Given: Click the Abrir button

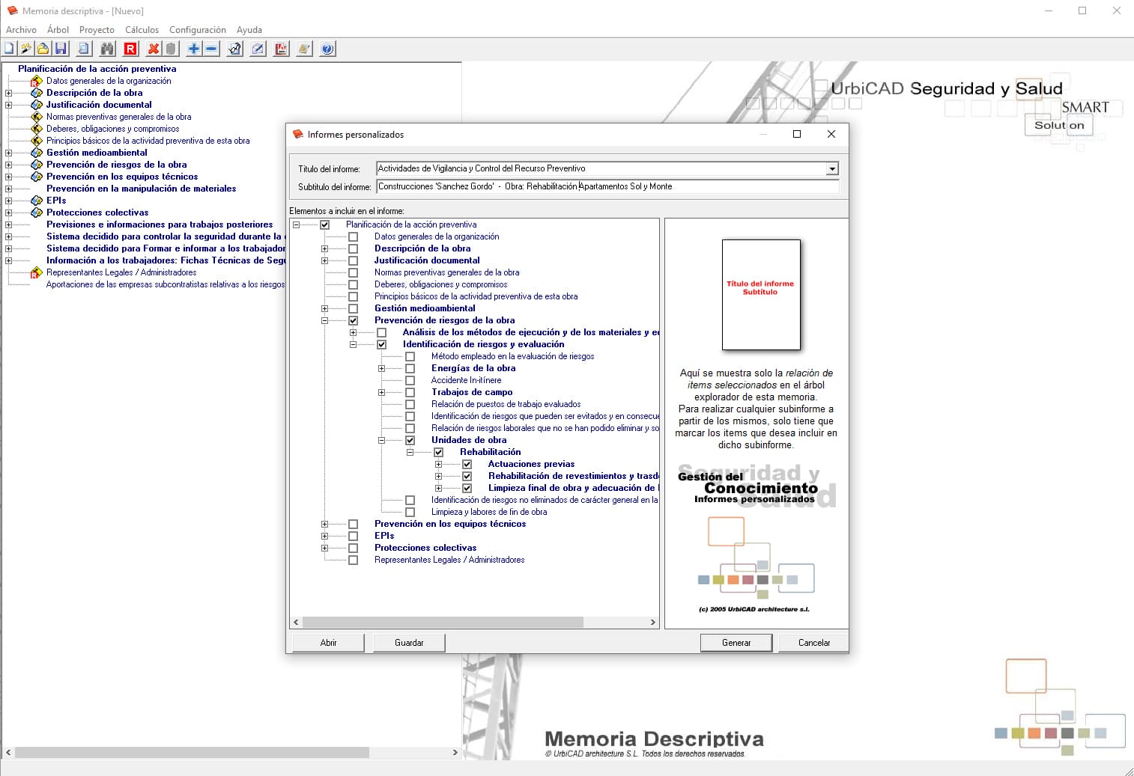Looking at the screenshot, I should coord(328,643).
